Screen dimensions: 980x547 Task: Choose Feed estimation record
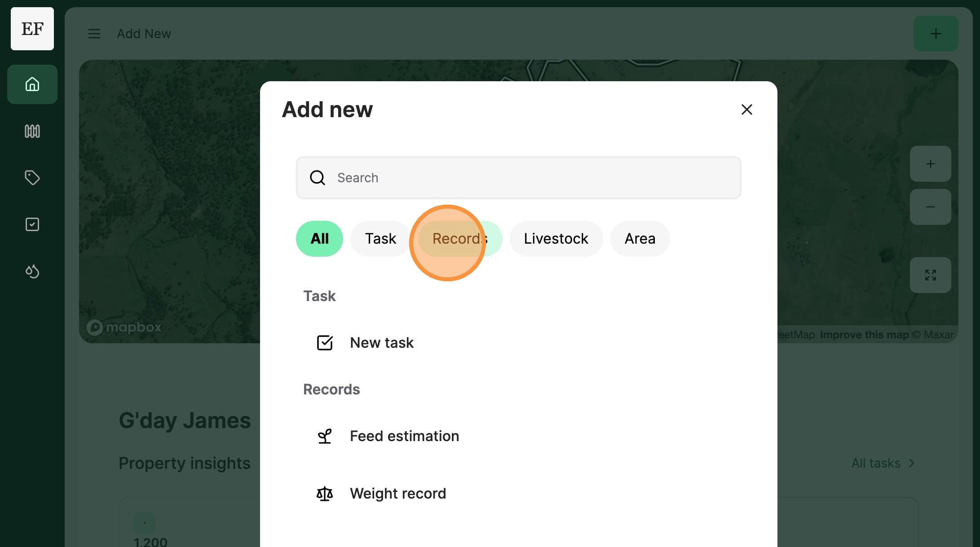point(404,436)
